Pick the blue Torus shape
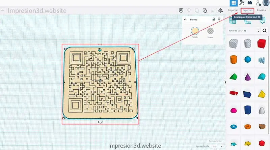This screenshot has width=270, height=150. 234,127
